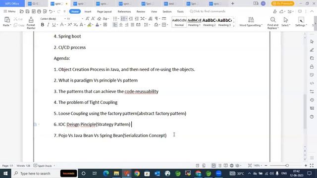Decrease the font size
The height and width of the screenshot is (178, 317).
click(x=93, y=19)
